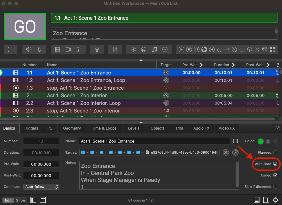Screen dimensions: 282x205
Task: Switch to Show mode
Action: (x=21, y=200)
